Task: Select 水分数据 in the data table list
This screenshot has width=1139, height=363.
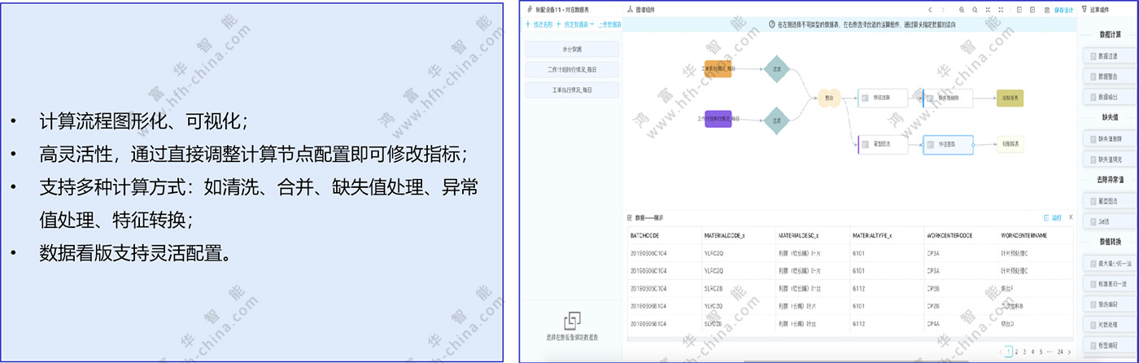Action: pyautogui.click(x=572, y=50)
